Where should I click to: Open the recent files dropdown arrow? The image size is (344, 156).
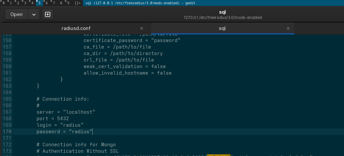click(x=34, y=14)
